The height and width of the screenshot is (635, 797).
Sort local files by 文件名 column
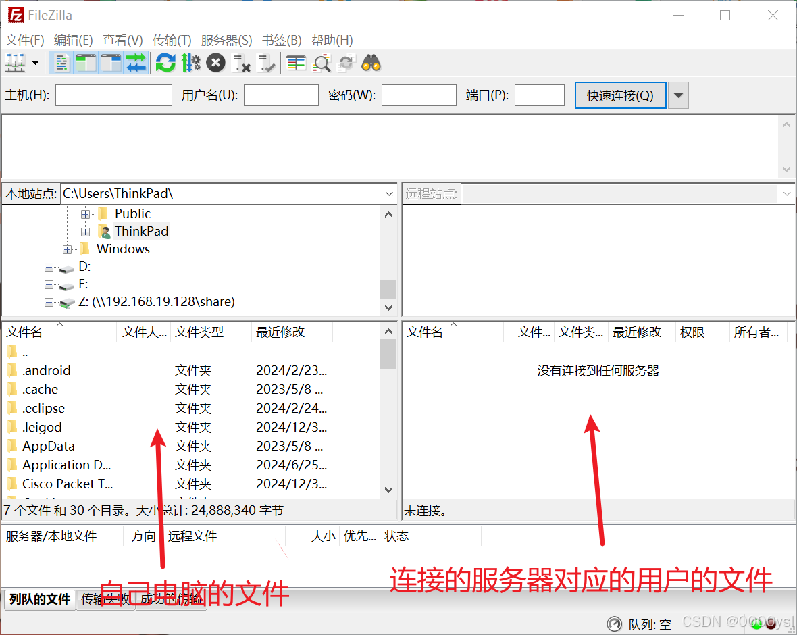59,332
